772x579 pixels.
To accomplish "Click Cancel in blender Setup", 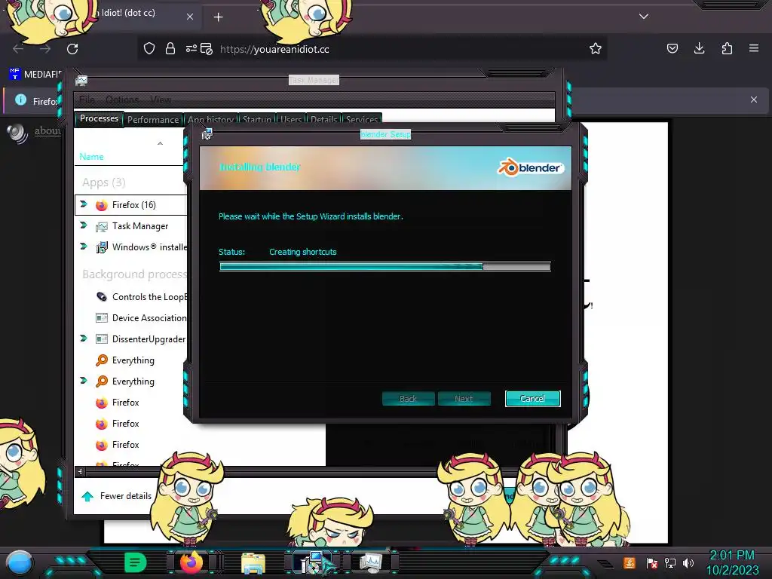I will click(533, 399).
